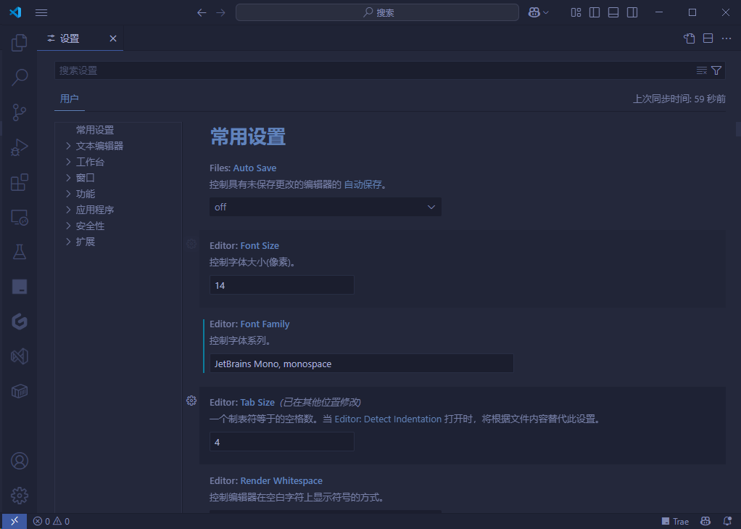
Task: Expand the 扩展 tree section
Action: tap(69, 242)
